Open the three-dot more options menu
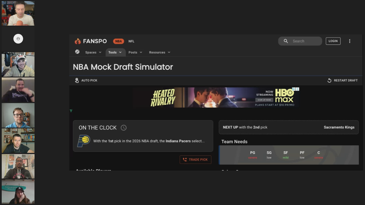Image resolution: width=365 pixels, height=205 pixels. [x=350, y=41]
